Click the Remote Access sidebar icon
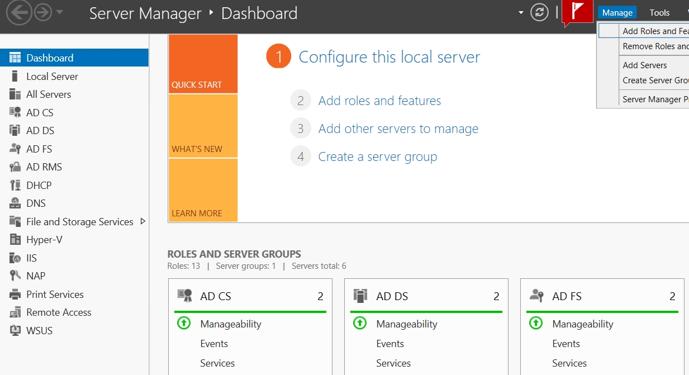 [x=15, y=312]
